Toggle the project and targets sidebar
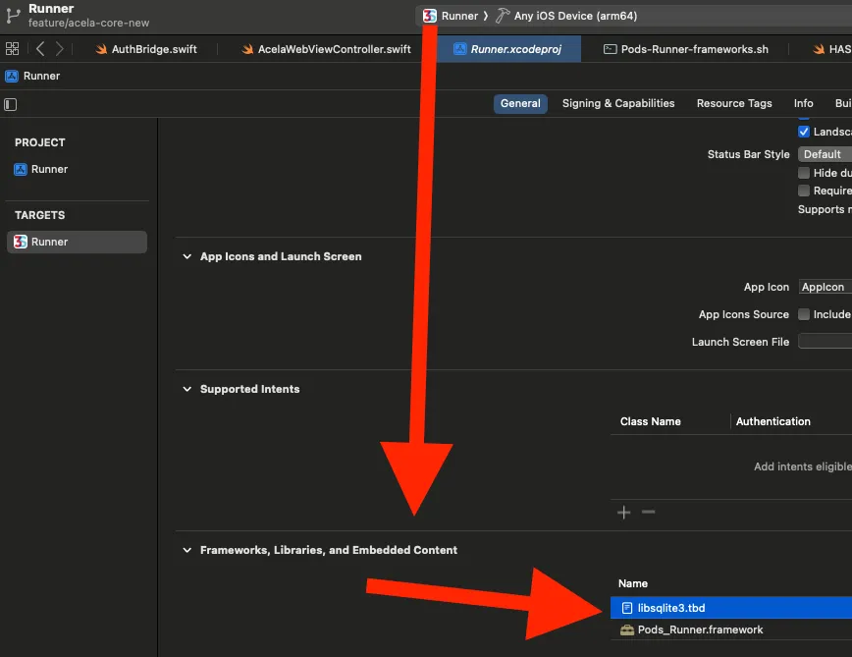Viewport: 852px width, 657px height. point(11,104)
